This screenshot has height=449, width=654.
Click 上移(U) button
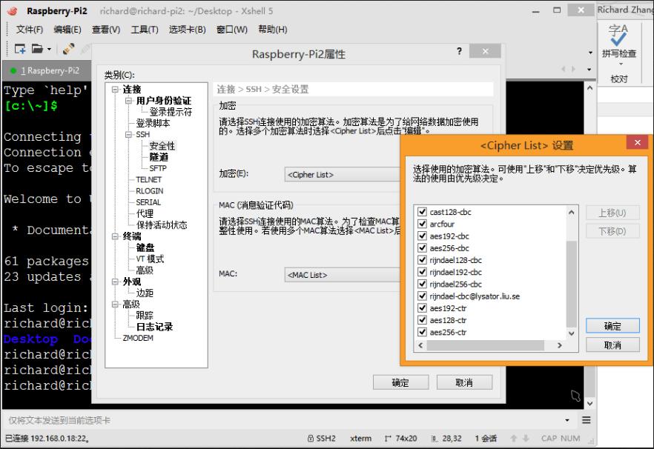[612, 213]
